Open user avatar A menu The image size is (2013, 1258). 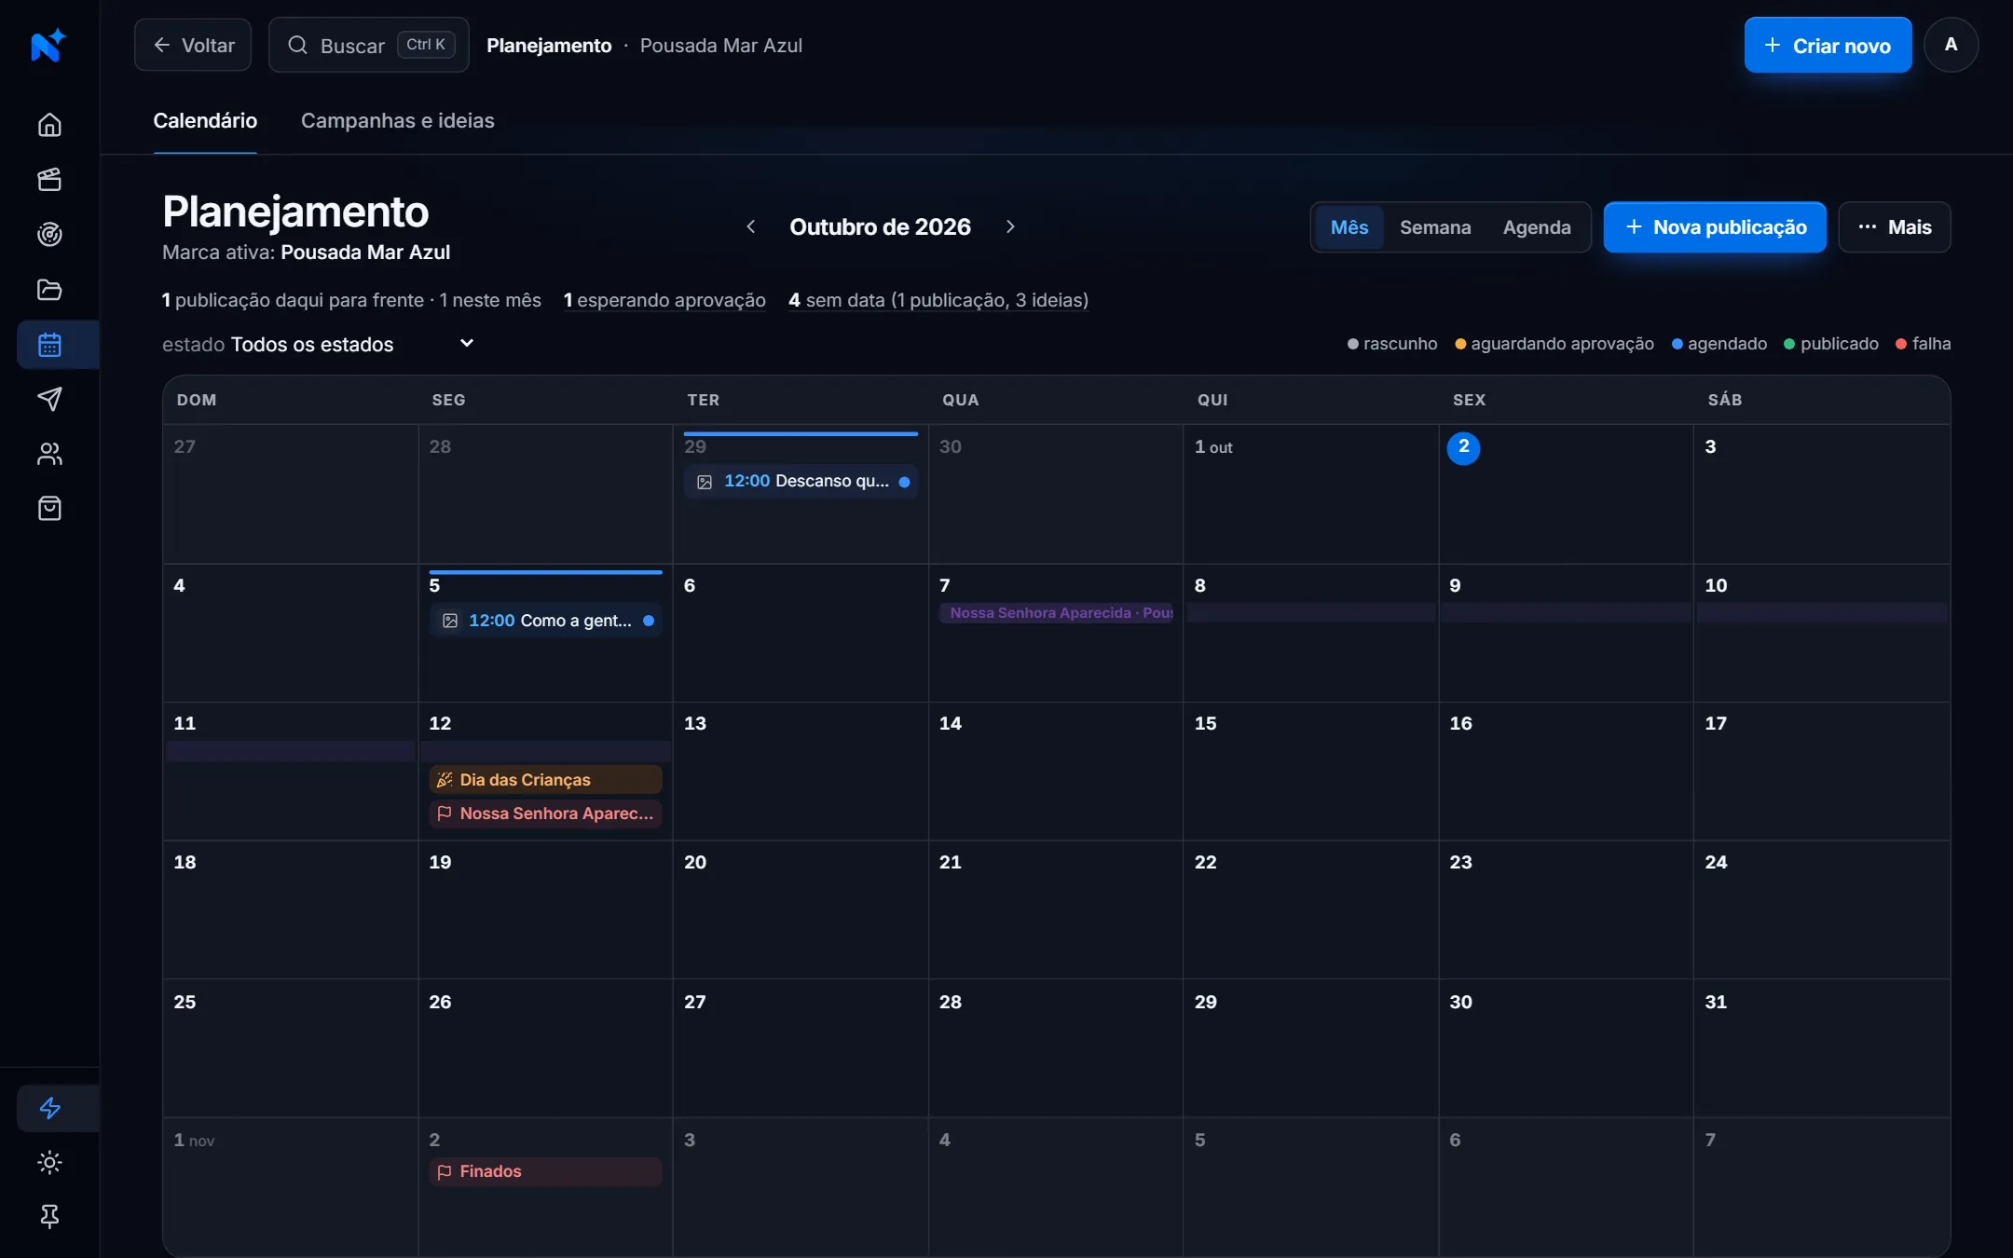[x=1951, y=45]
